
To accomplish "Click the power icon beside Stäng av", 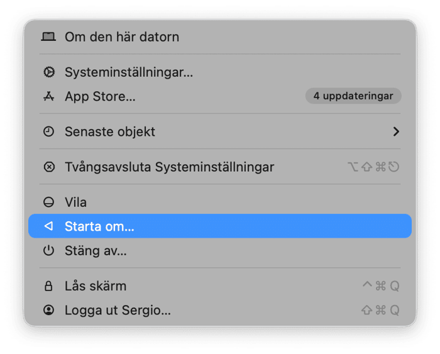I will [x=48, y=251].
